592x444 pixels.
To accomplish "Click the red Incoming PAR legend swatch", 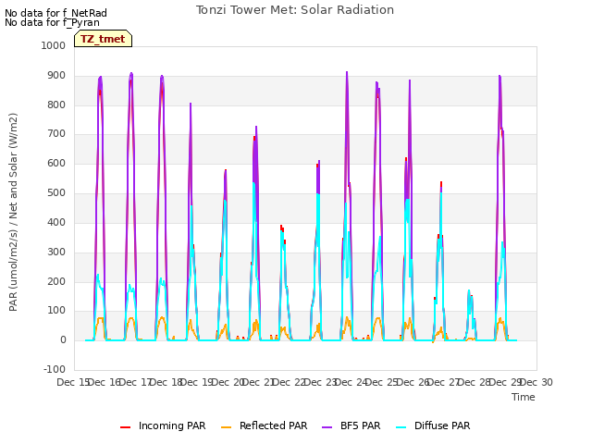I will 126,427.
